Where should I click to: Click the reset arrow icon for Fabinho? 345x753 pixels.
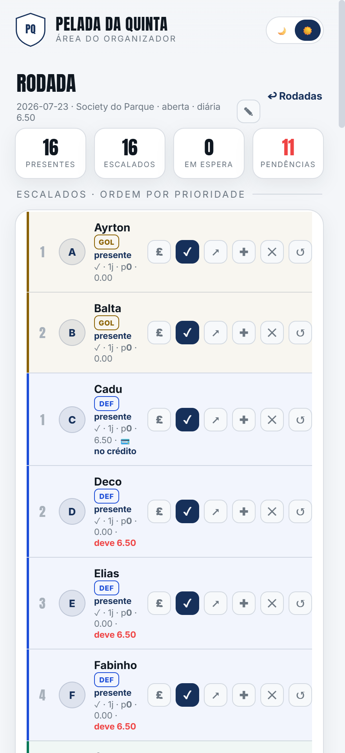click(x=300, y=695)
